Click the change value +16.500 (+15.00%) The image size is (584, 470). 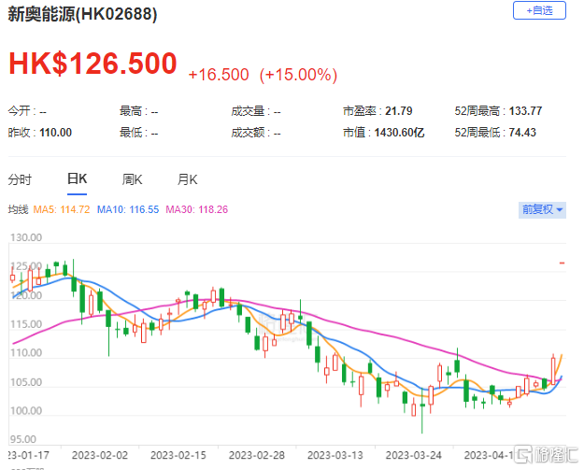(x=263, y=75)
